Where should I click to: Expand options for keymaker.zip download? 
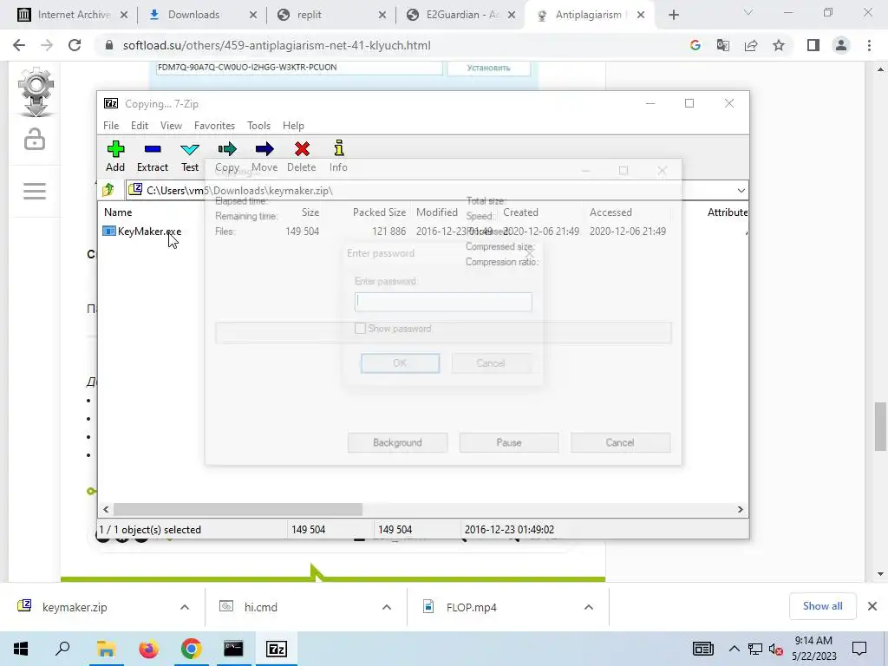point(185,607)
